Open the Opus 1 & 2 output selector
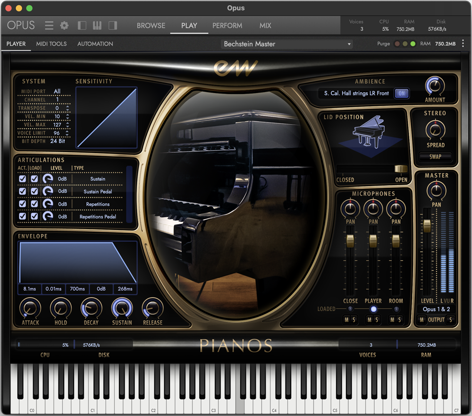This screenshot has width=472, height=416. 436,309
